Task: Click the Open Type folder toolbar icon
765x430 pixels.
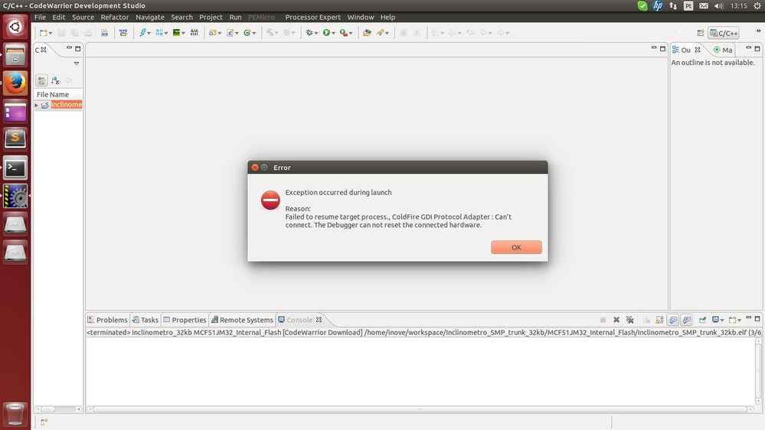Action: (367, 33)
